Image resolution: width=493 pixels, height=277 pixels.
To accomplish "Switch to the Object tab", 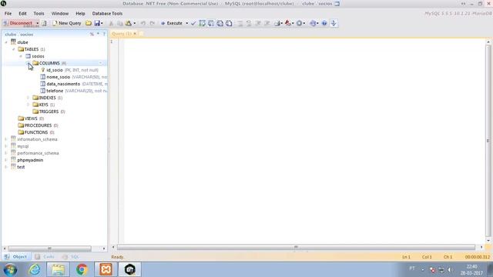I will point(16,256).
